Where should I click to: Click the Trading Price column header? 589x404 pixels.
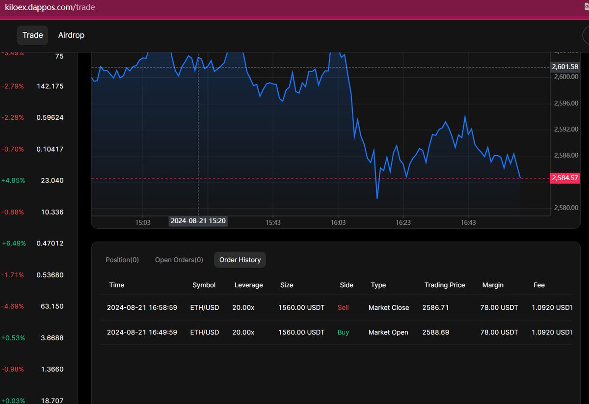coord(445,285)
